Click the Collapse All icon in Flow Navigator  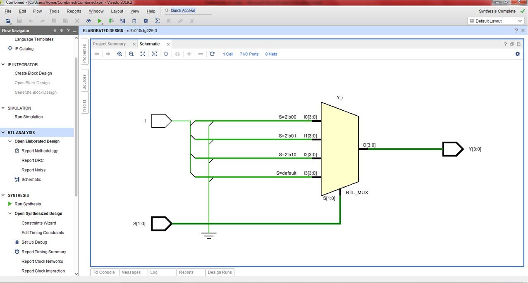pos(55,31)
